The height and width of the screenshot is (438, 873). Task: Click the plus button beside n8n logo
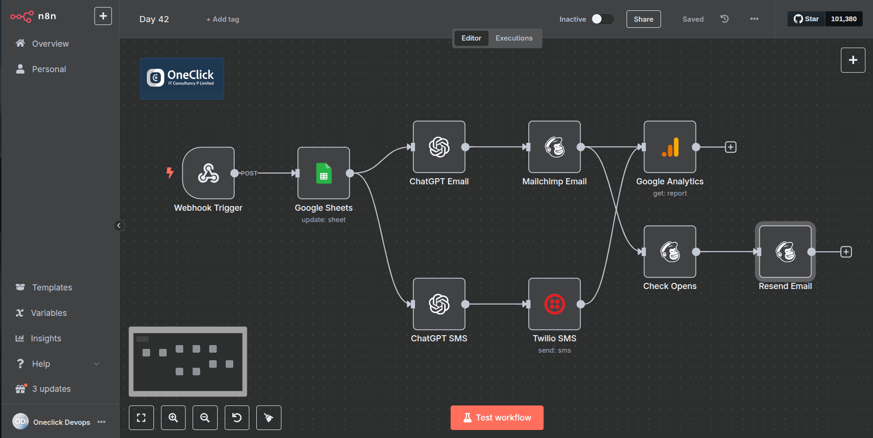(x=103, y=16)
